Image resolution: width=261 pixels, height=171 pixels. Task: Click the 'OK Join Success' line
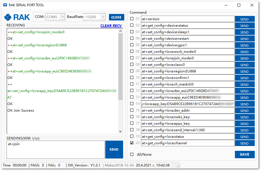click(21, 110)
